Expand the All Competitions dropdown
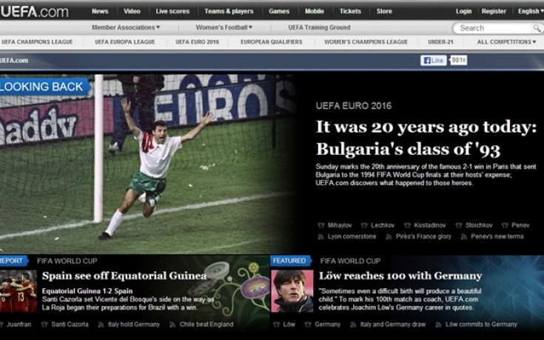 506,42
